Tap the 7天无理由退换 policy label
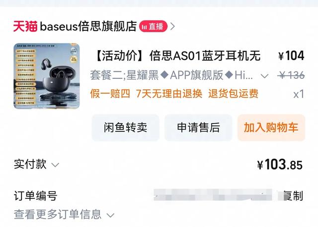This screenshot has height=227, width=318. (169, 94)
